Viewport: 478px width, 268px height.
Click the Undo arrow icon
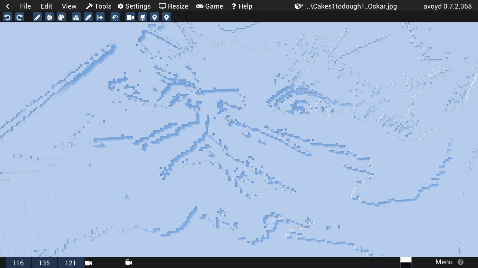coord(7,17)
